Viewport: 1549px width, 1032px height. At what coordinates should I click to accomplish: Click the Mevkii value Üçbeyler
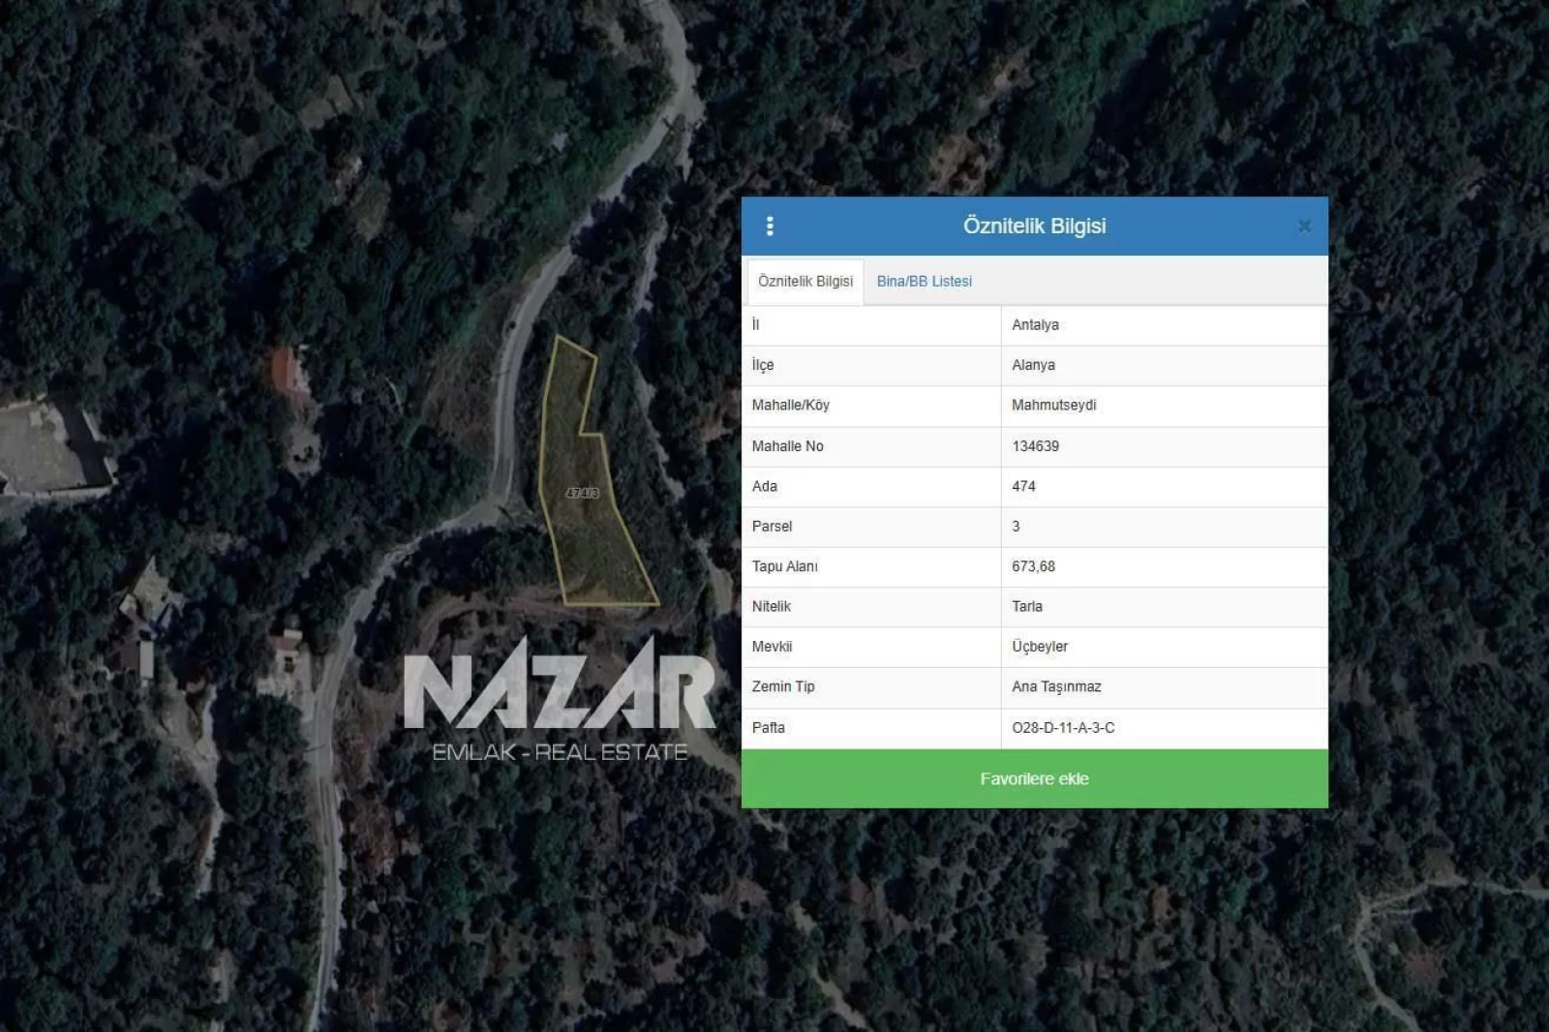[1040, 647]
